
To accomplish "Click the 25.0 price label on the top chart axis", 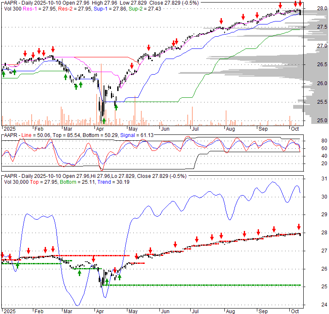I will 322,121.
